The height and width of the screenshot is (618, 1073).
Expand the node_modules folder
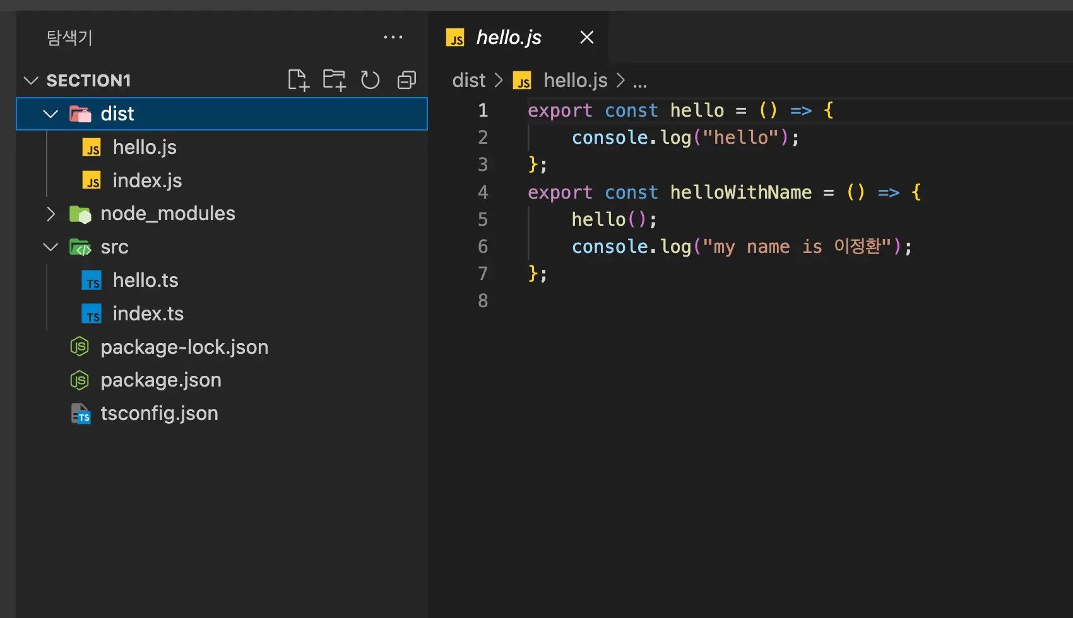coord(50,214)
